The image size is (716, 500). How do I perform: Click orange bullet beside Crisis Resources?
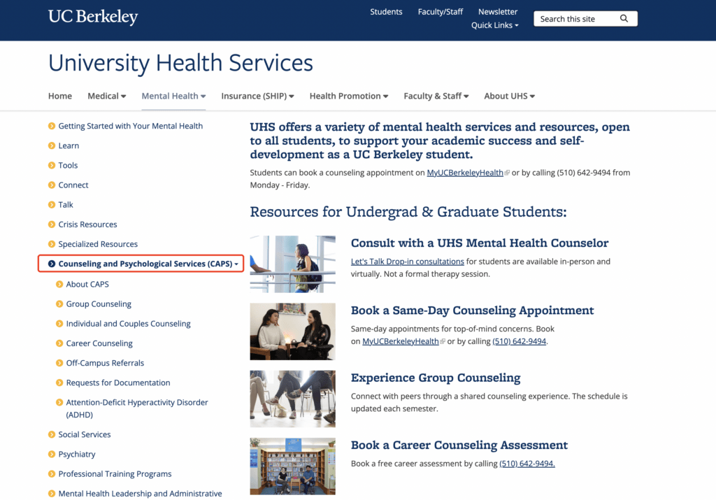(x=52, y=224)
